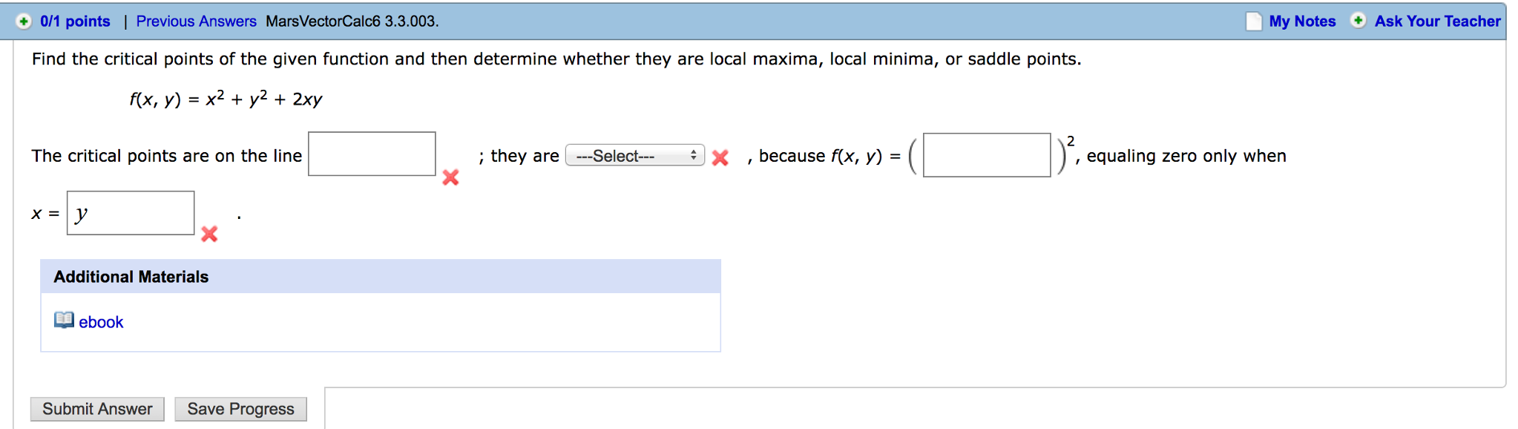Open the ---Select--- classification dropdown
This screenshot has height=429, width=1518.
click(634, 155)
